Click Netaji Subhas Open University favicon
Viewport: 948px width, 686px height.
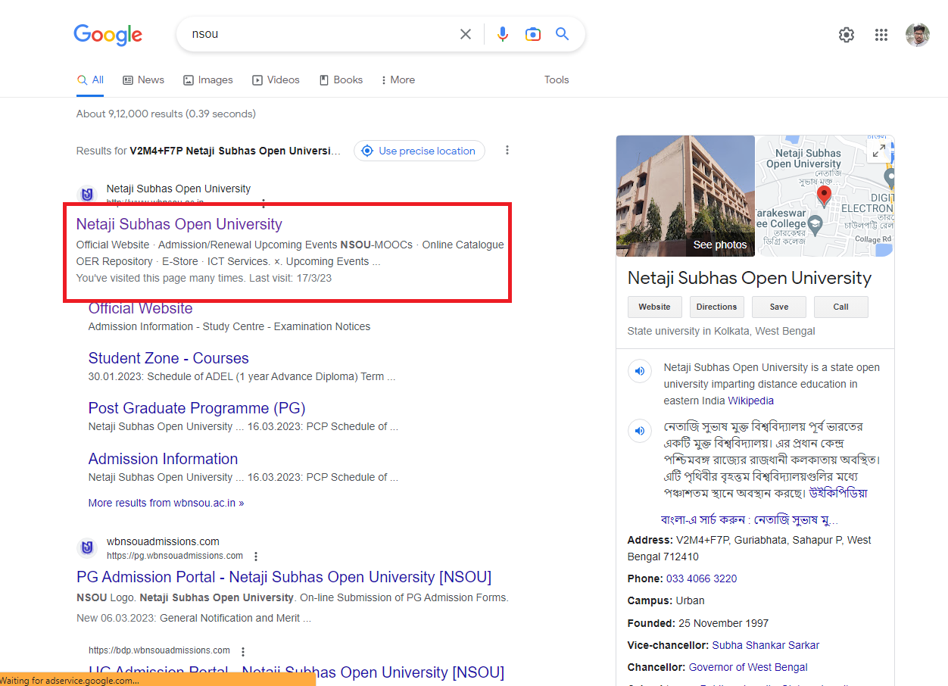(88, 195)
